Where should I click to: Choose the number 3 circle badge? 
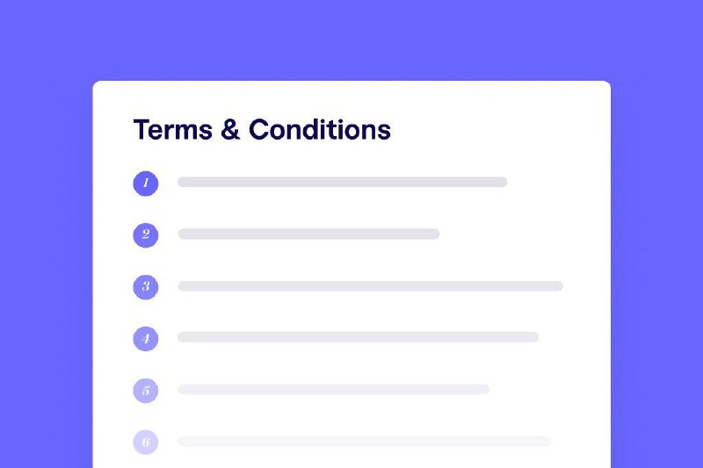coord(146,286)
